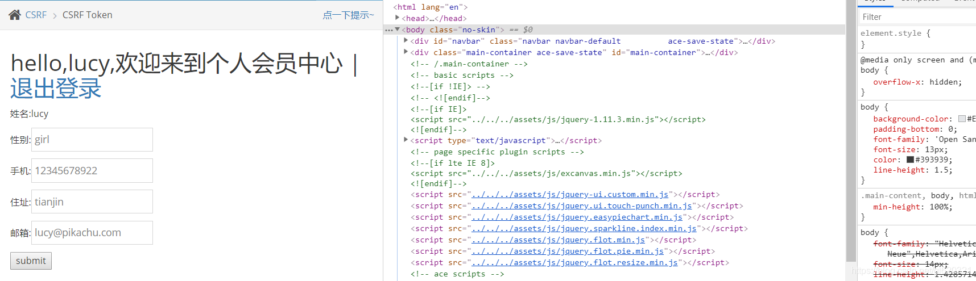976x281 pixels.
Task: Select the basic scripts comment line
Action: point(462,75)
